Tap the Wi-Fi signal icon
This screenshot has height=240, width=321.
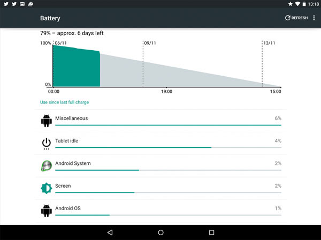click(297, 4)
